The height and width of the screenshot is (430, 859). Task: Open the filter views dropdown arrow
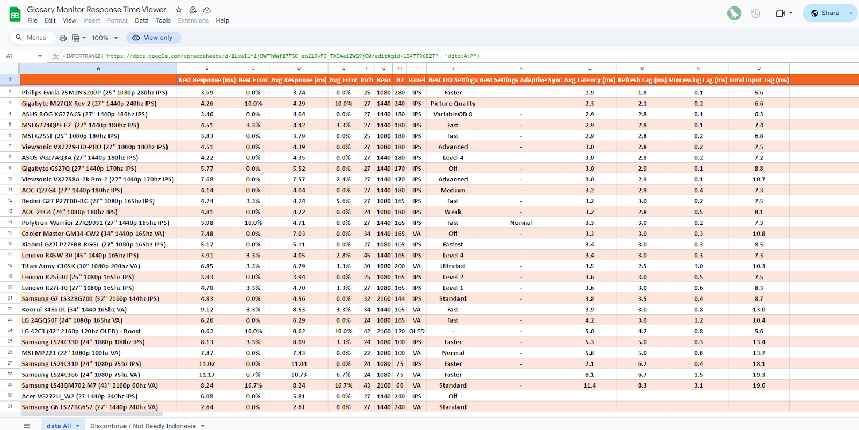tap(84, 38)
